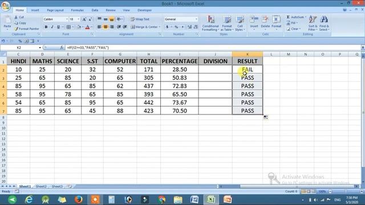The height and width of the screenshot is (205, 365).
Task: Cut the selection with scissors icon
Action: click(x=19, y=17)
